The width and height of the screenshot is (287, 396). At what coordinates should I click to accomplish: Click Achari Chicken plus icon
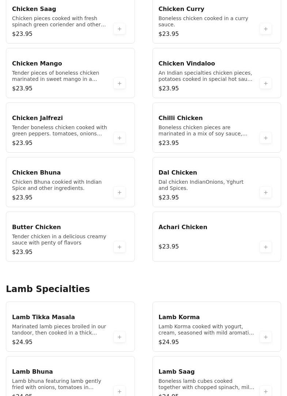click(266, 247)
